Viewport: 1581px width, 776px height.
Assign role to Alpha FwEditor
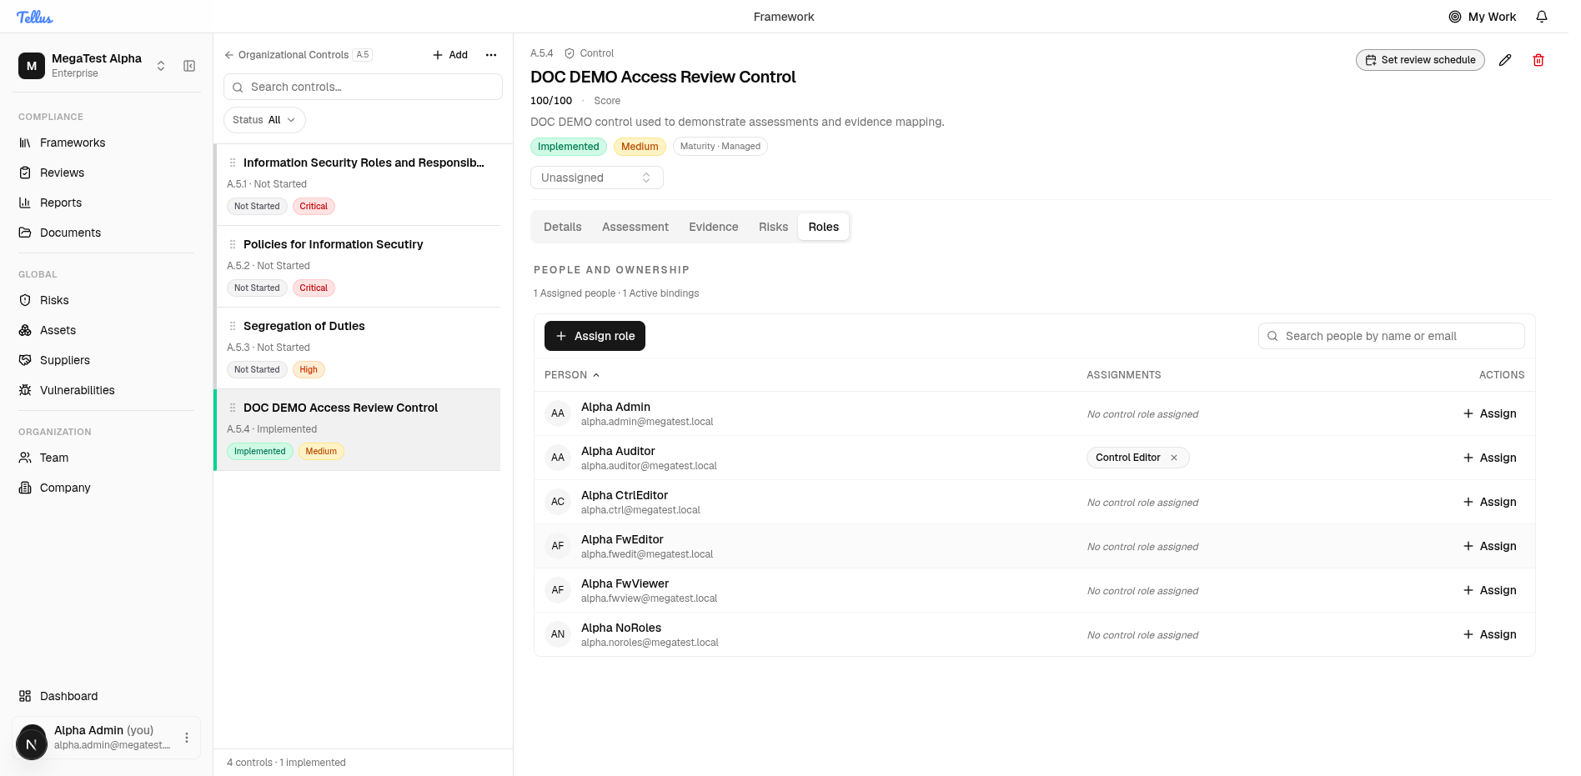click(1490, 546)
